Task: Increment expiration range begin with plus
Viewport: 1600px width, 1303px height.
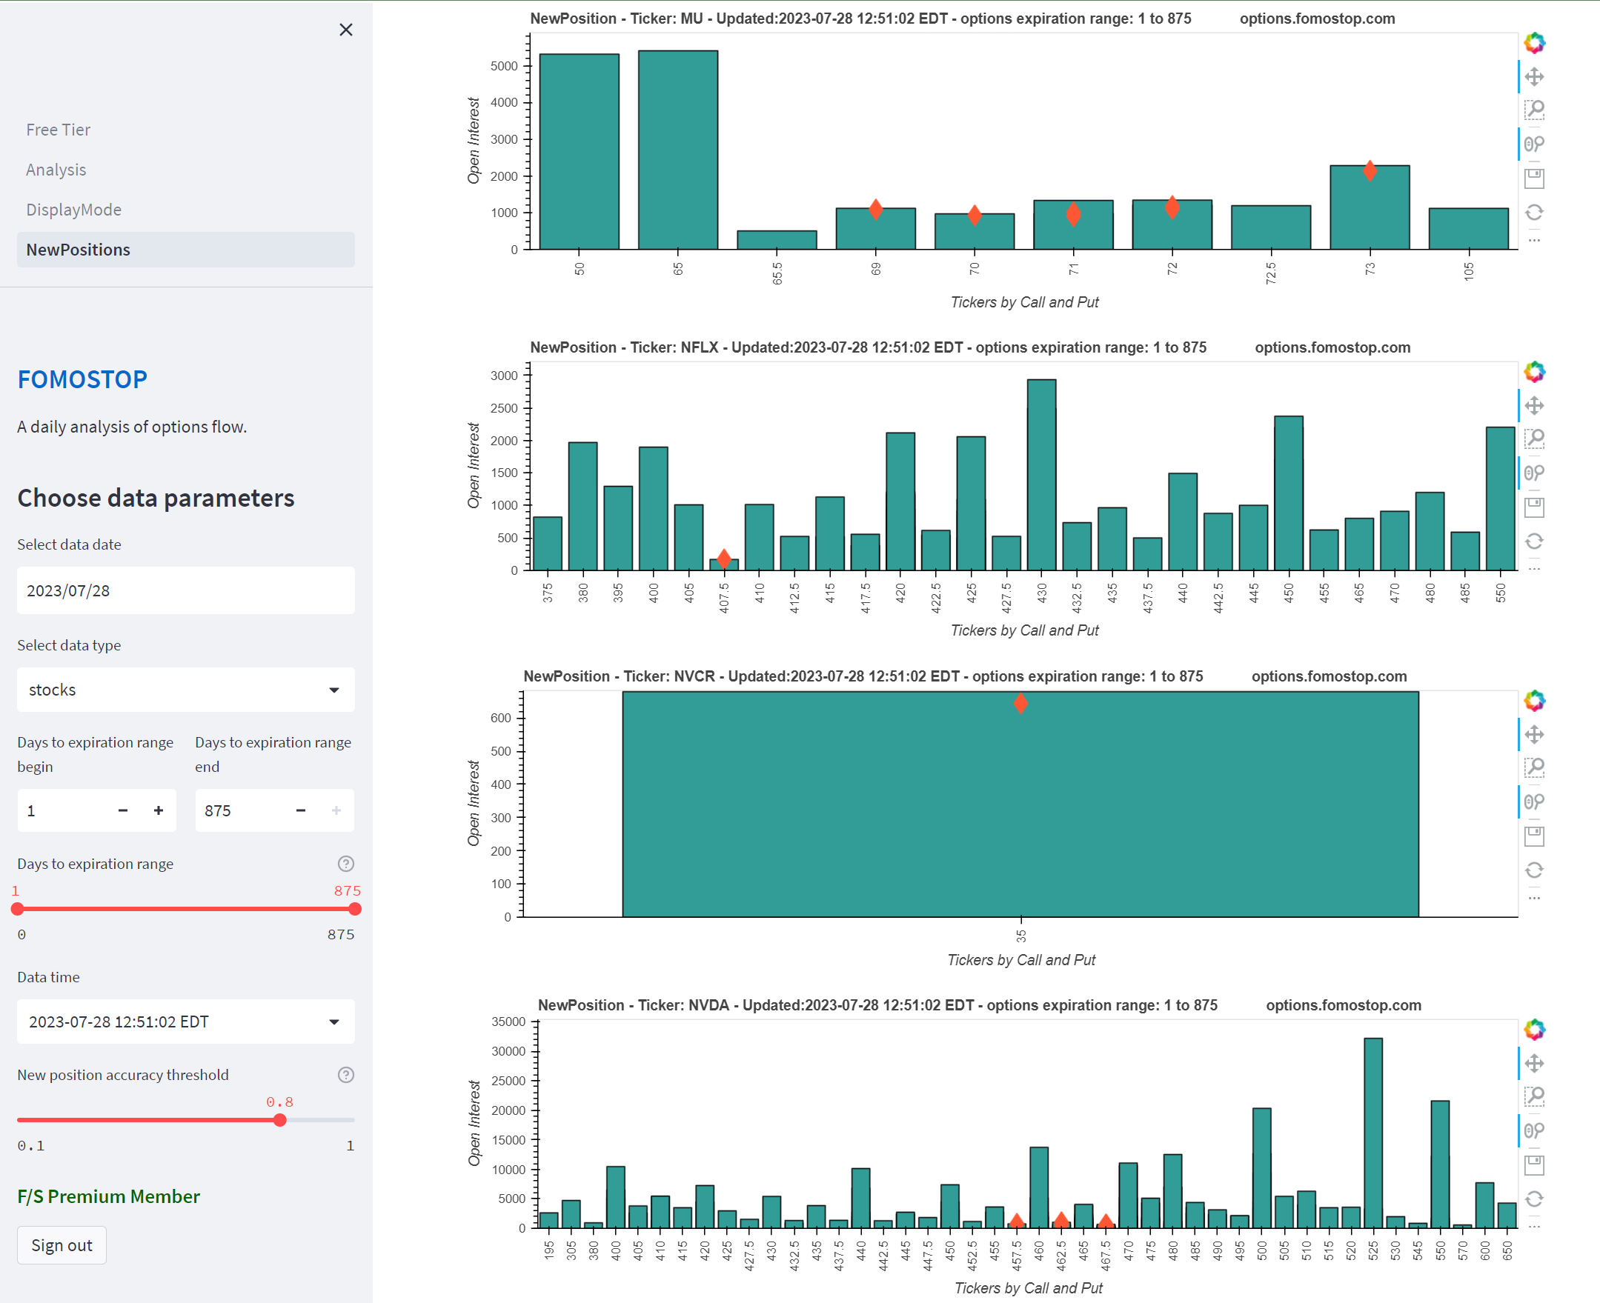Action: coord(159,810)
